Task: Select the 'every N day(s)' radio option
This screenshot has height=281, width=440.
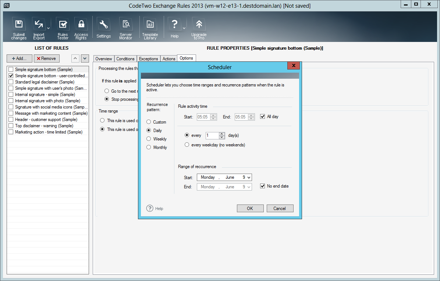Action: pyautogui.click(x=187, y=135)
